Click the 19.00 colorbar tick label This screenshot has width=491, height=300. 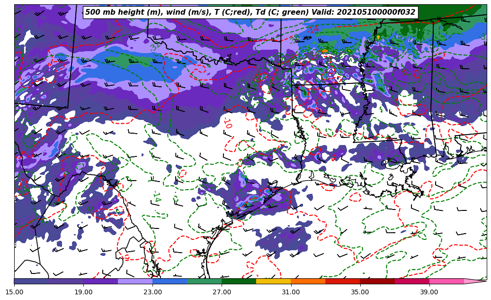[83, 292]
